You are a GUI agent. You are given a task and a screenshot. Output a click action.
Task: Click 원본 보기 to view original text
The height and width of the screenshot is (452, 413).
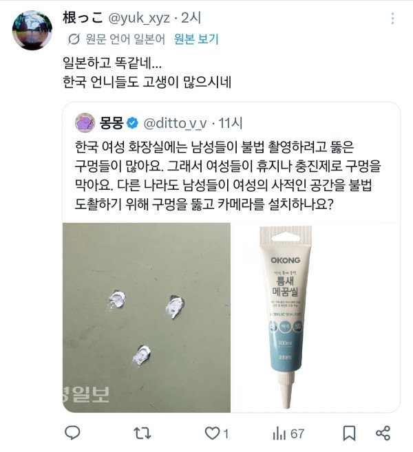tap(196, 39)
